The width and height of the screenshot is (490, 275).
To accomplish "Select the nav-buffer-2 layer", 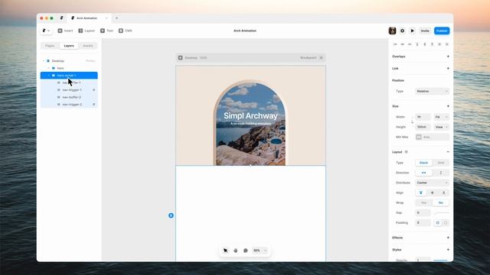I will 69,97.
